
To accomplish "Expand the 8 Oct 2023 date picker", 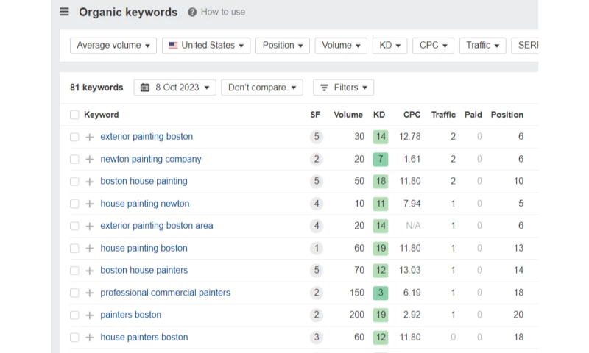I will 174,88.
